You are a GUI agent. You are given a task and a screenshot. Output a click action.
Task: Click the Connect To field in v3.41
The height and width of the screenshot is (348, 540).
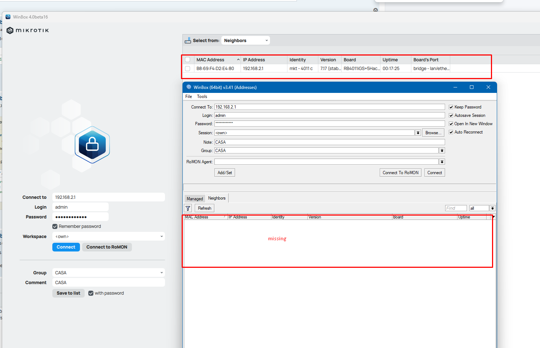pos(330,107)
